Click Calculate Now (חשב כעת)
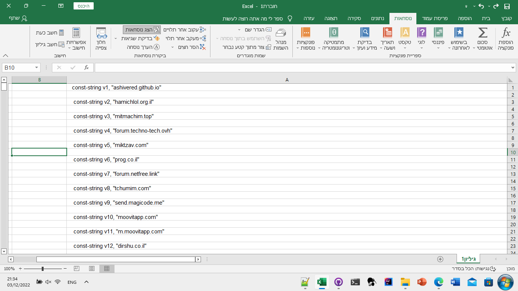The width and height of the screenshot is (518, 291). point(50,33)
